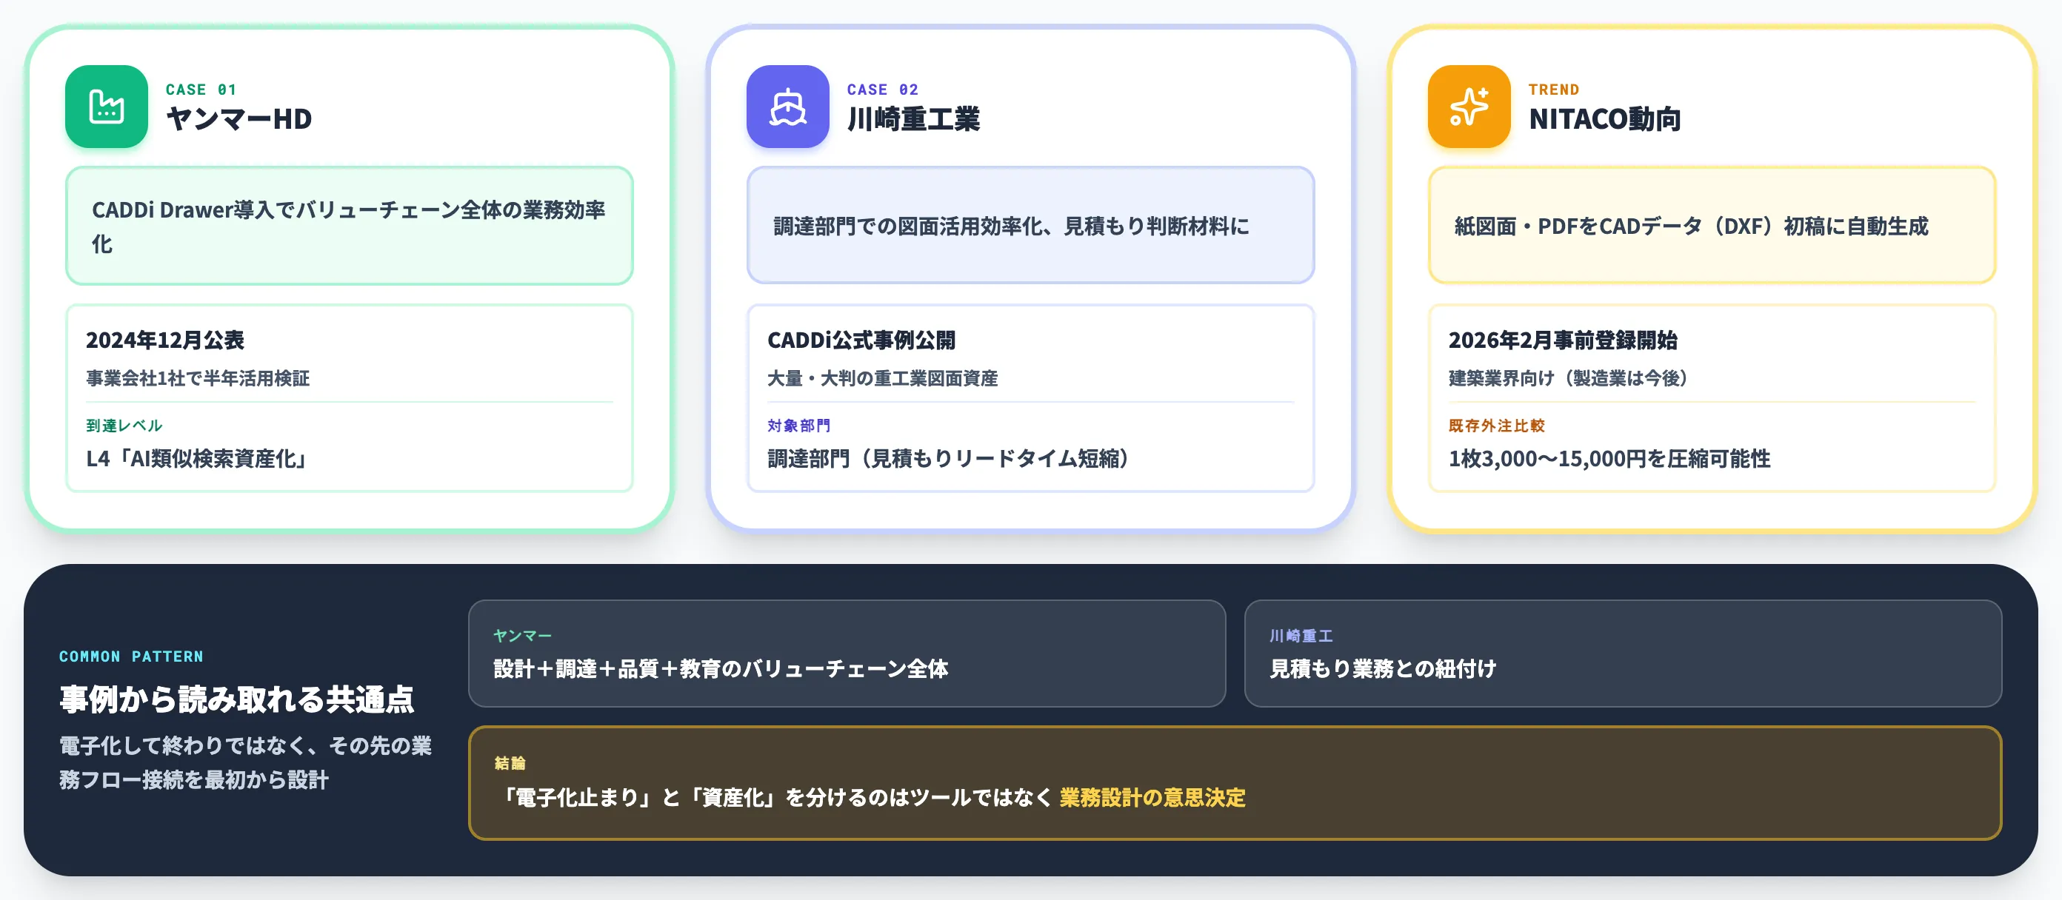This screenshot has height=900, width=2062.
Task: Click 調達部門（見積もりリードタイム短縮） text
Action: pos(949,458)
